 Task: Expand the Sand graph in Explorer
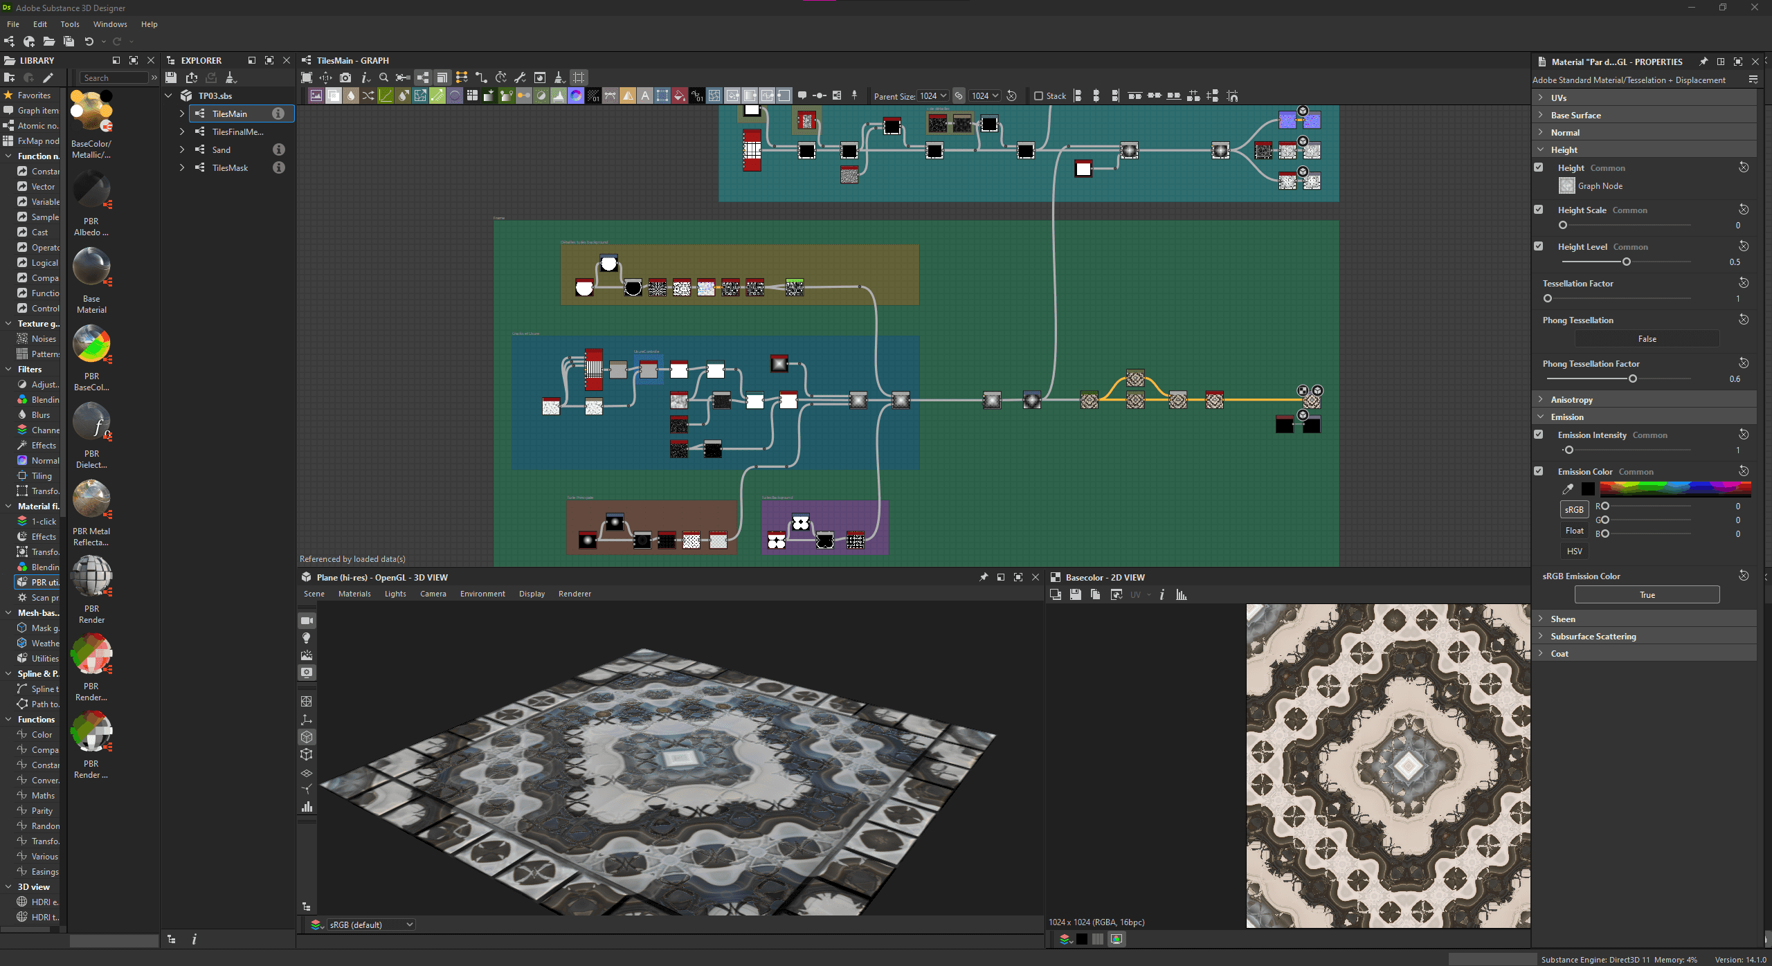pyautogui.click(x=182, y=149)
